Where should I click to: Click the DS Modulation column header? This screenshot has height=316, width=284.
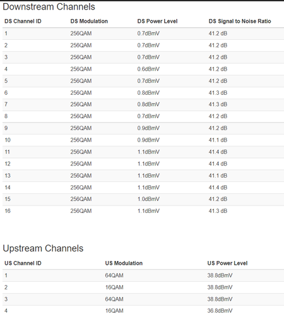pyautogui.click(x=89, y=21)
